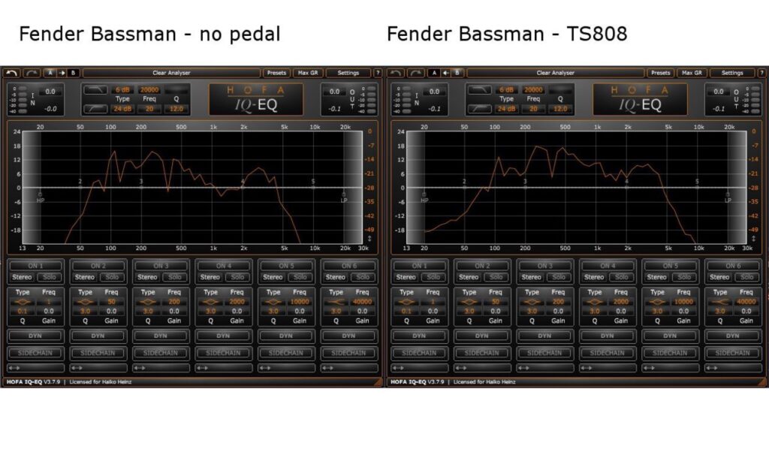Click band 6 shelf type icon, no-pedal window
The width and height of the screenshot is (769, 461).
pos(336,302)
